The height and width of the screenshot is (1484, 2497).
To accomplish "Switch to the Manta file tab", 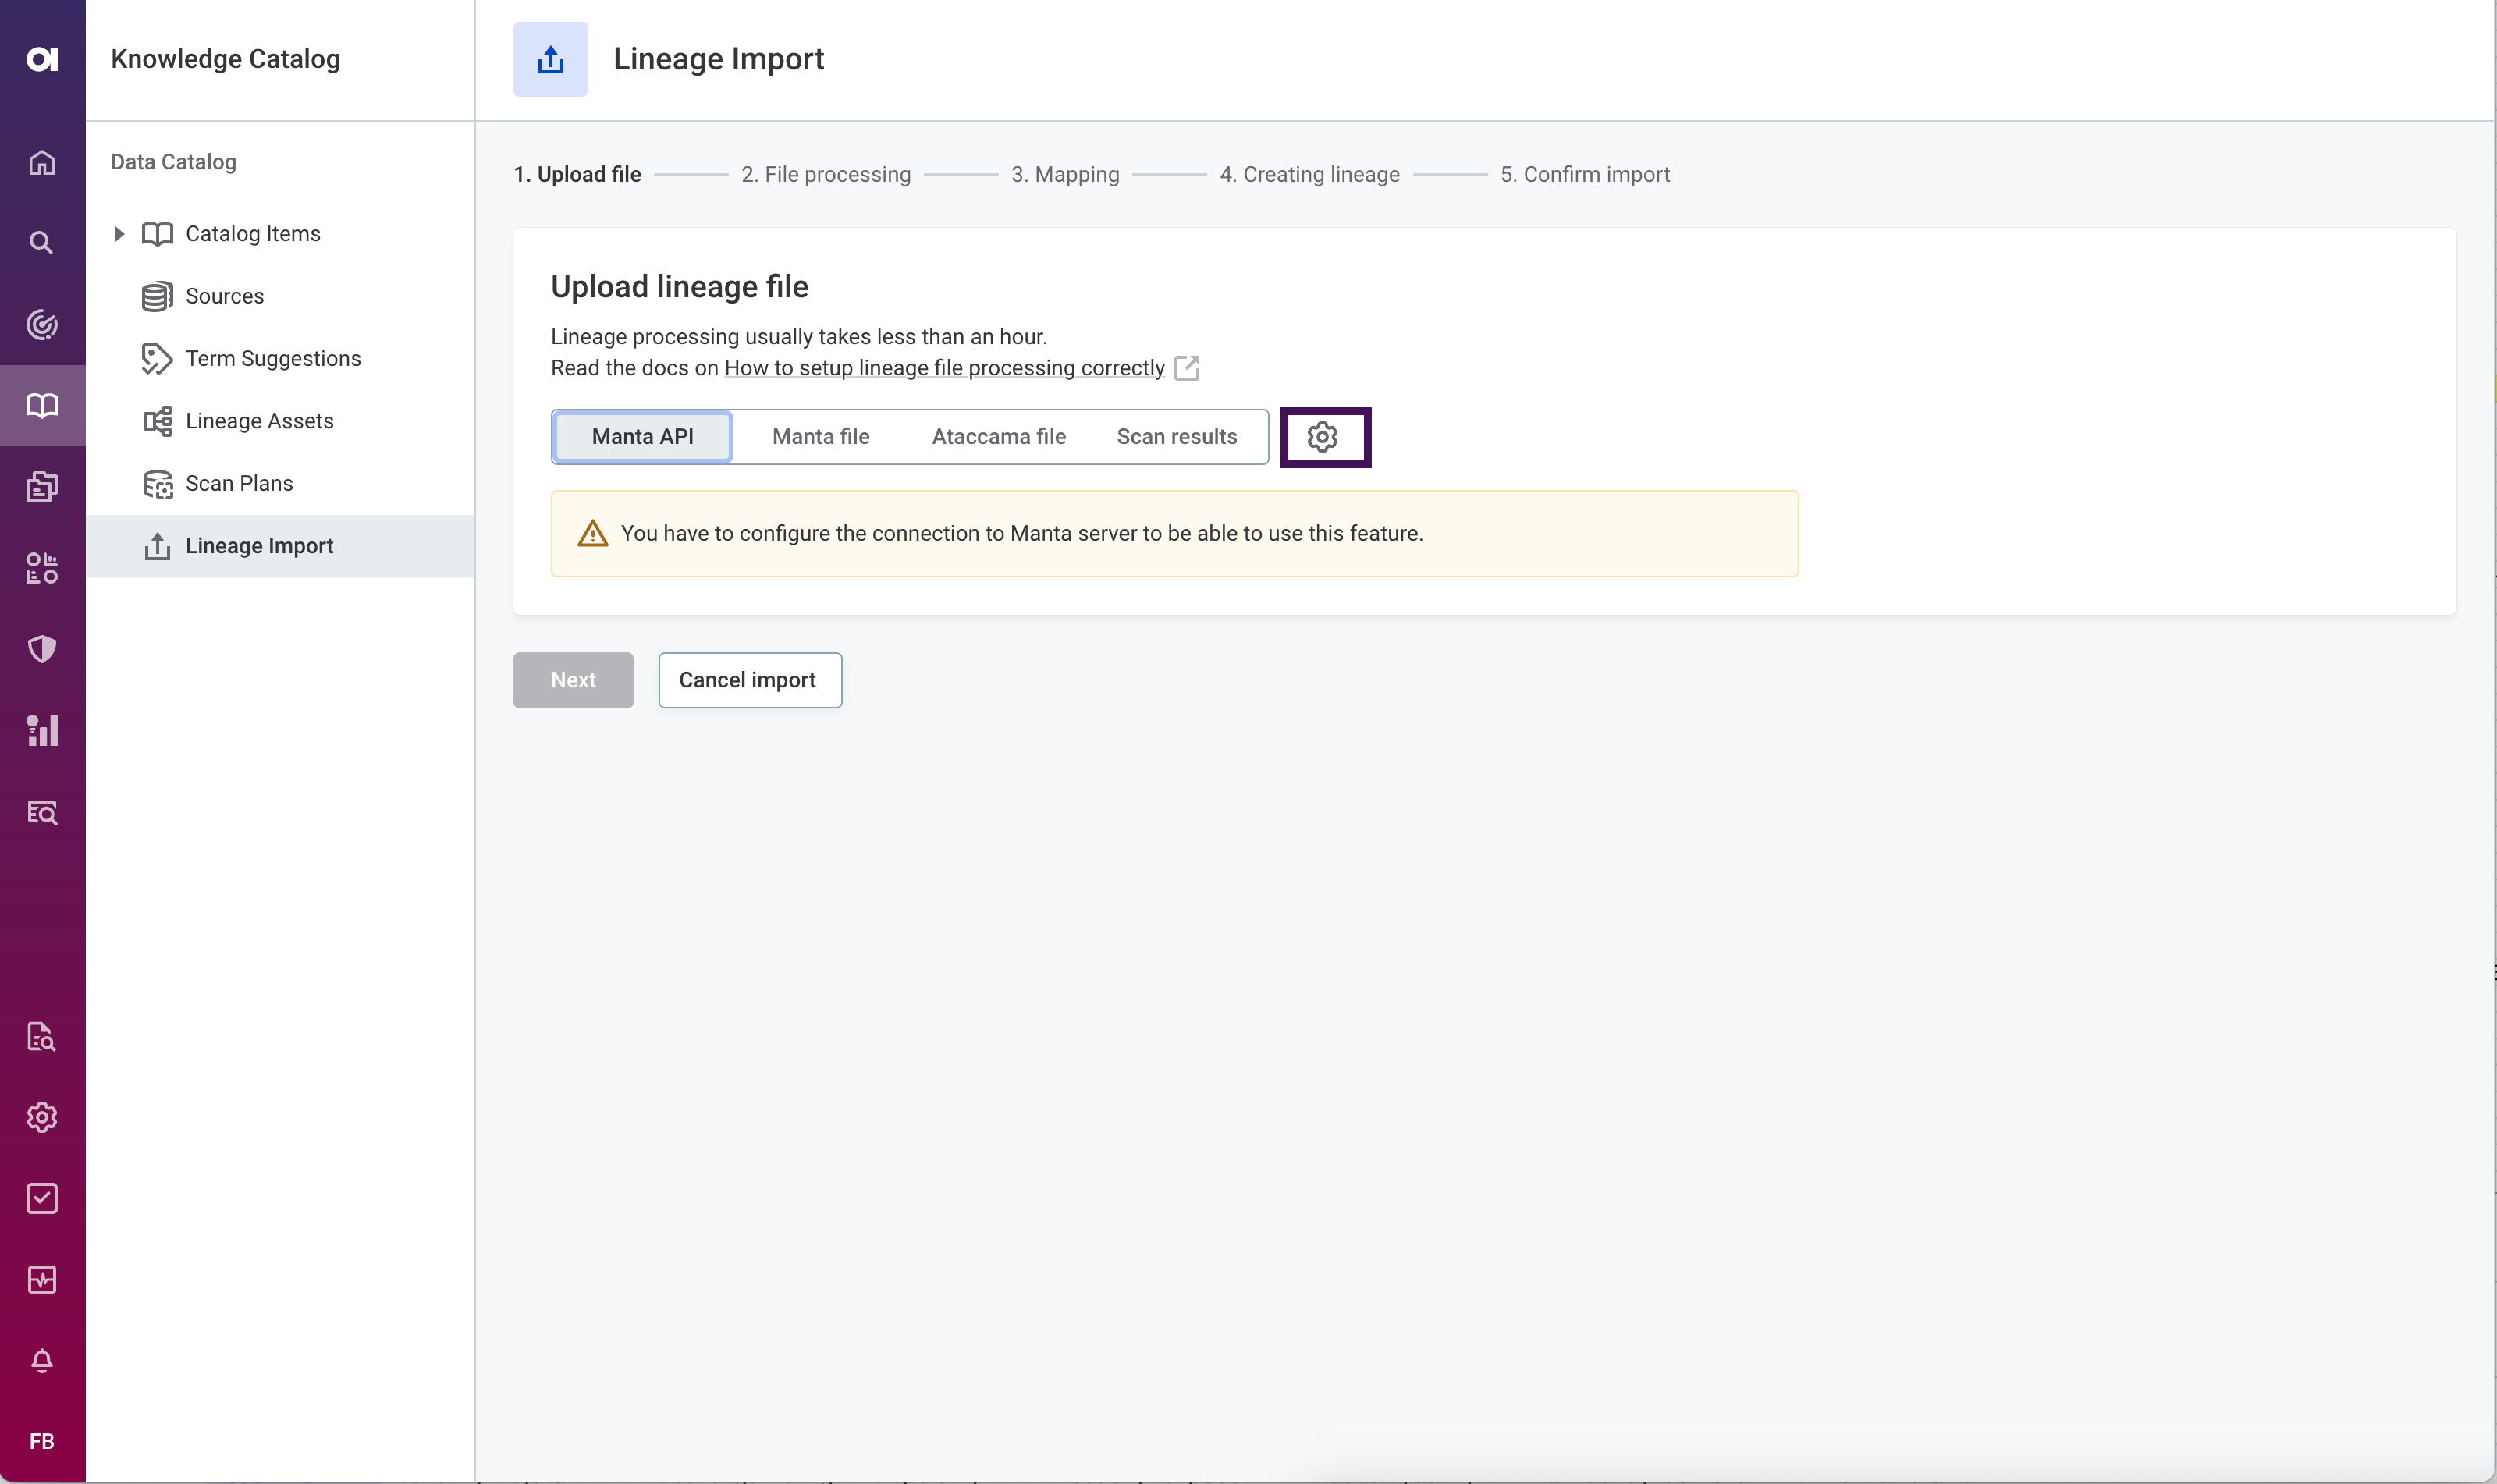I will tap(820, 436).
